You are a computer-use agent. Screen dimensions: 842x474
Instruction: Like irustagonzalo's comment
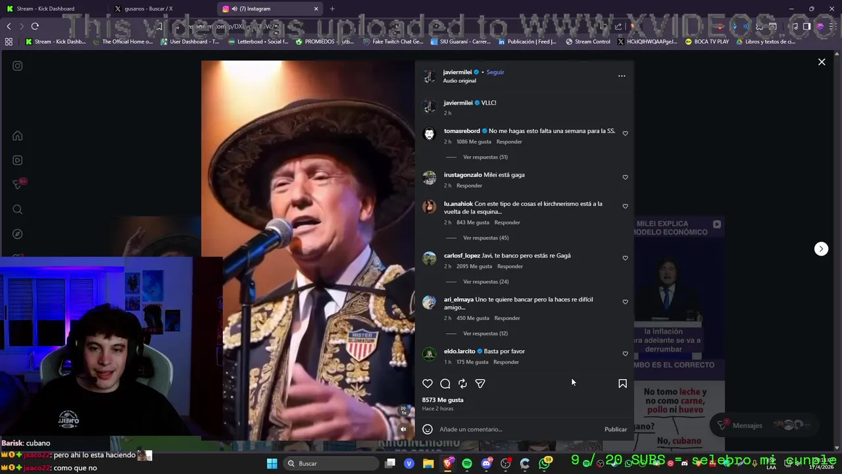click(625, 177)
